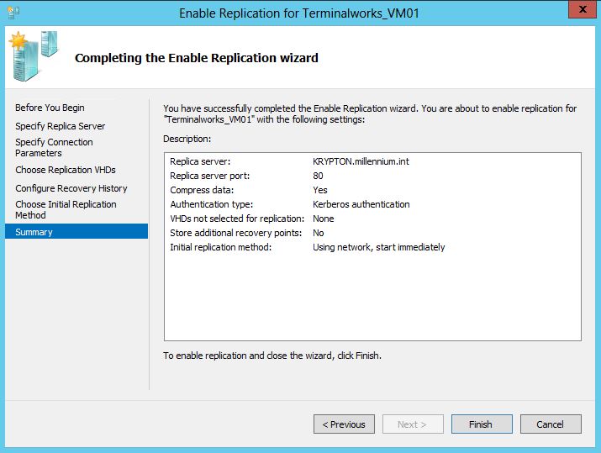Close the Enable Replication dialog

pos(582,9)
